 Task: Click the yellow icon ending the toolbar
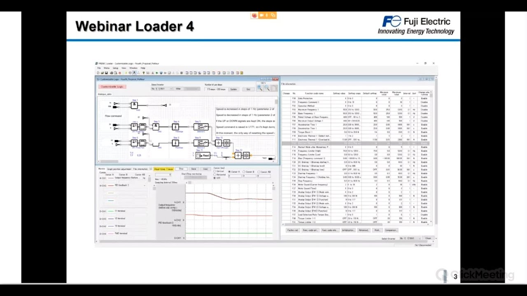coord(242,73)
